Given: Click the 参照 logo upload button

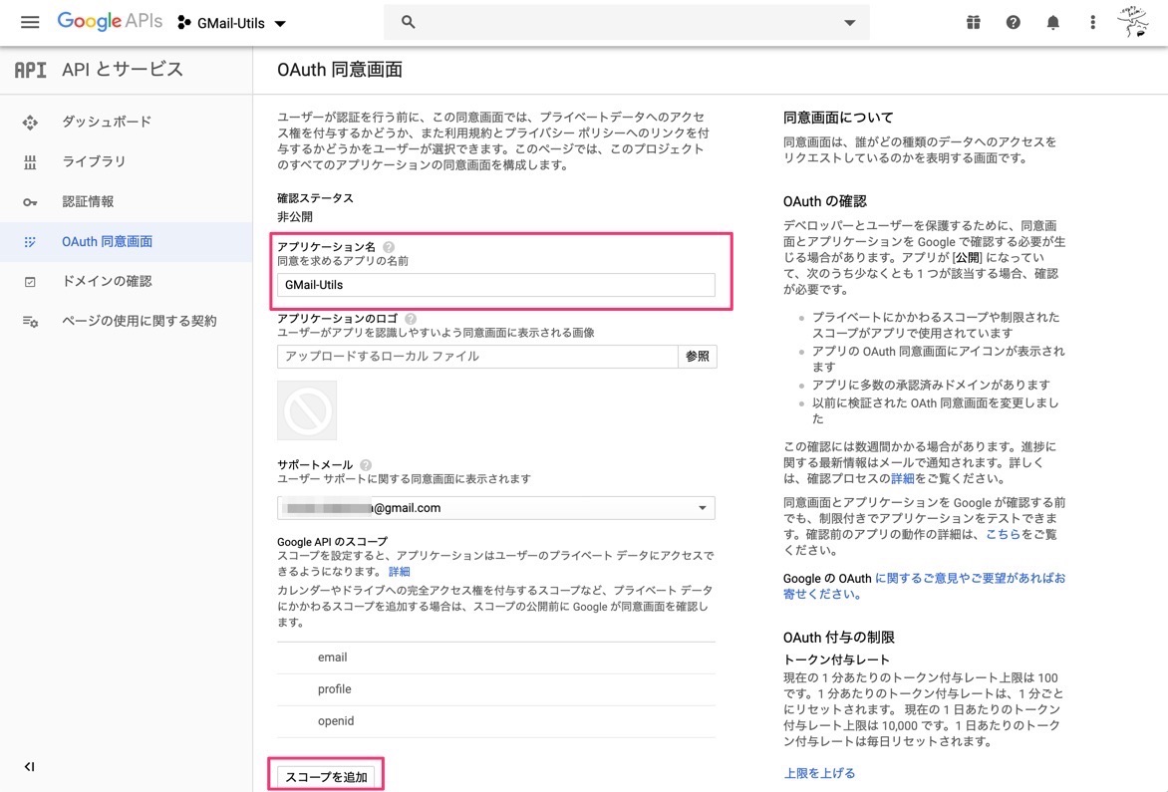Looking at the screenshot, I should [x=697, y=356].
